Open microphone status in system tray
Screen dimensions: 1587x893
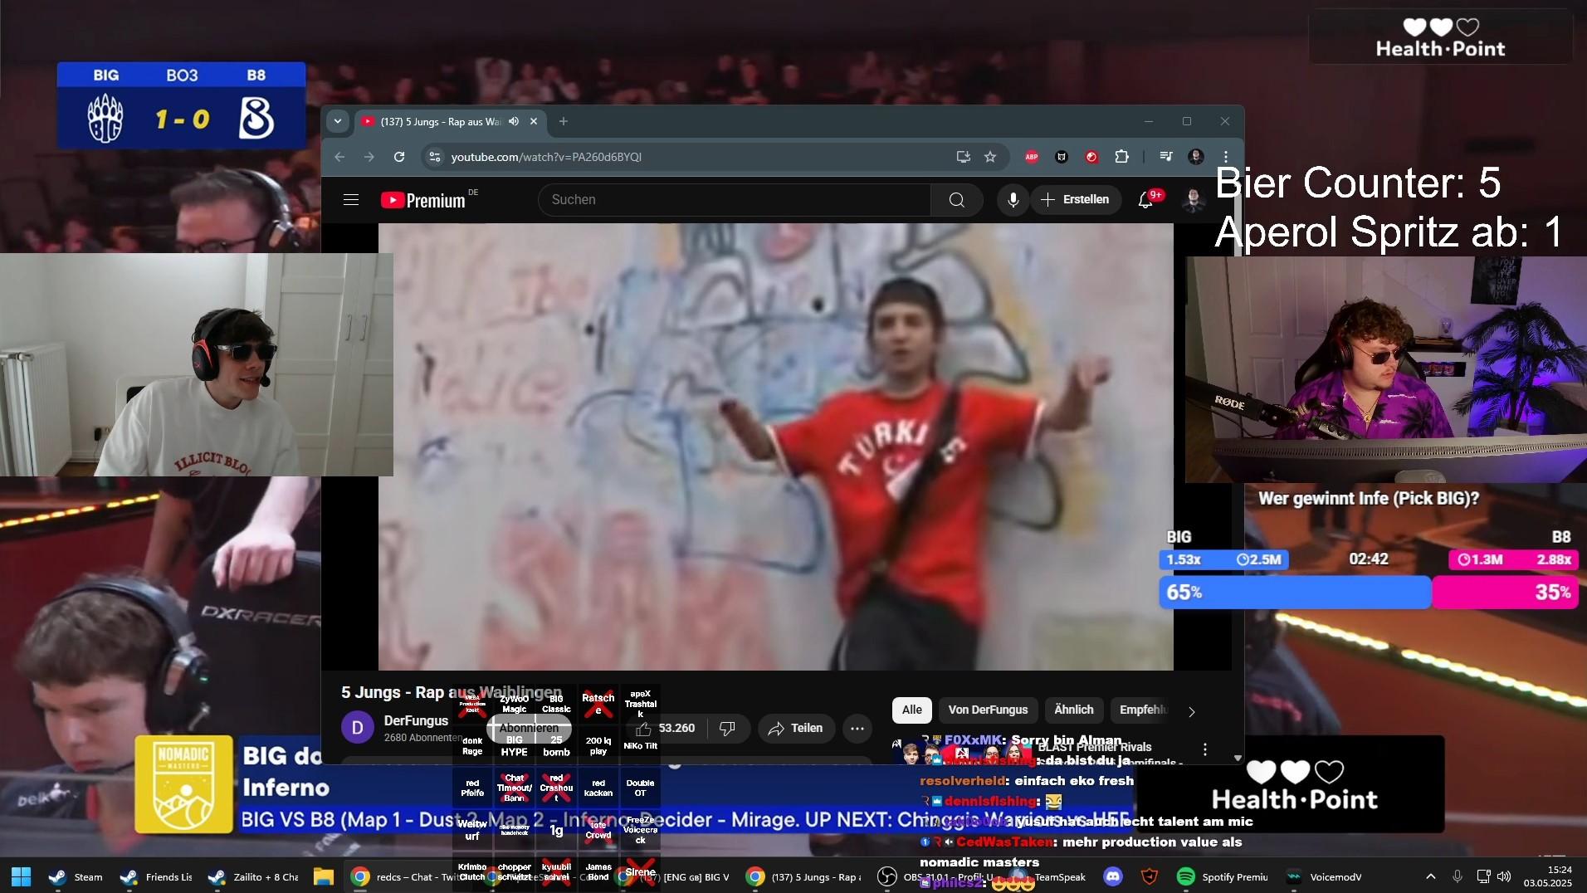(1458, 876)
